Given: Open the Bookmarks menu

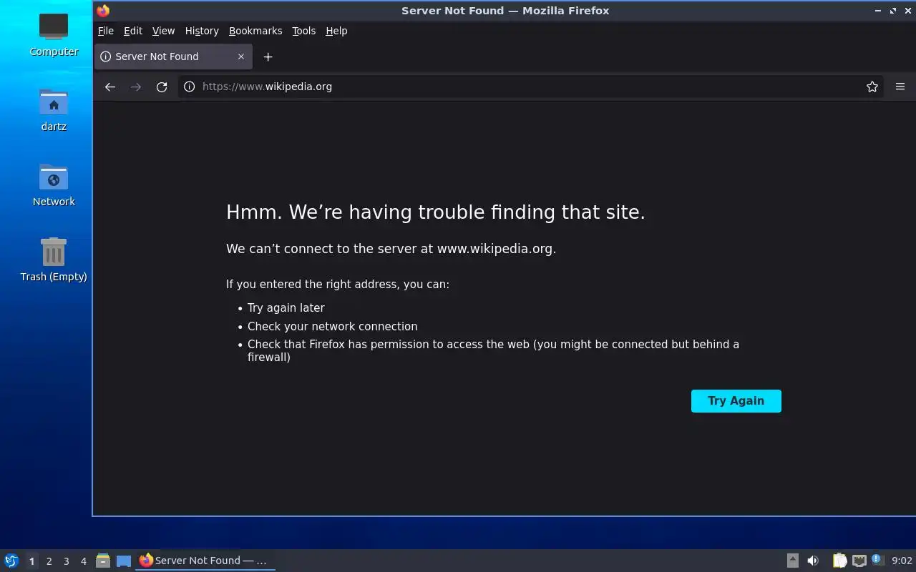Looking at the screenshot, I should (x=255, y=31).
